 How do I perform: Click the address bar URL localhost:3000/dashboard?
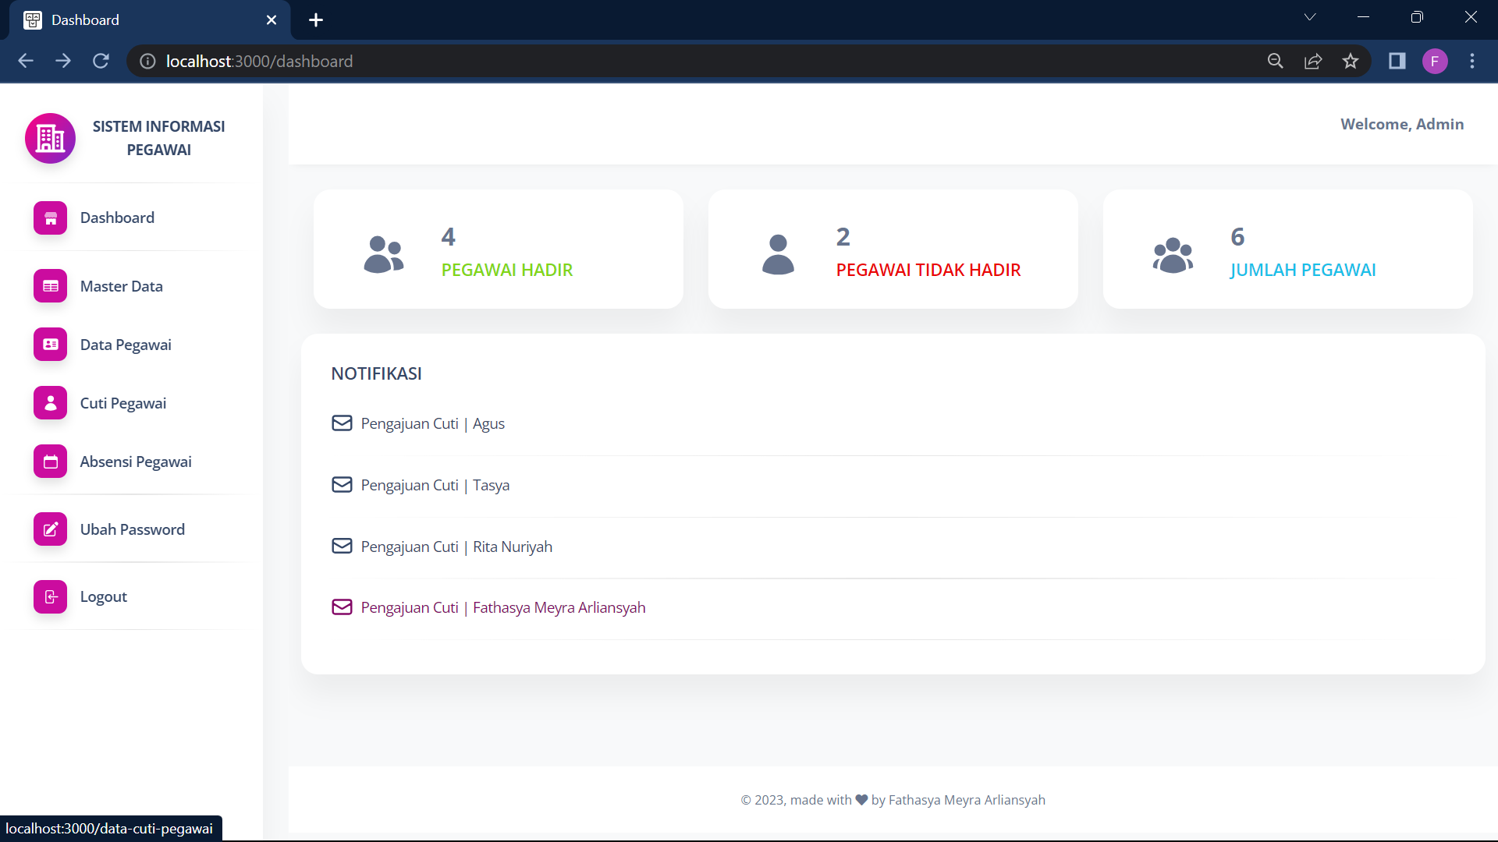tap(259, 61)
